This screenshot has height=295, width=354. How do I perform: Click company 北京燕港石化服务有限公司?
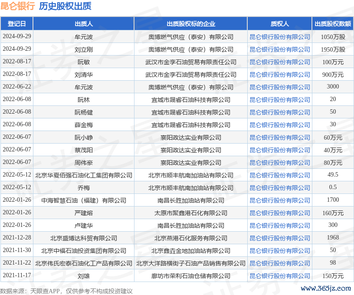point(191,238)
